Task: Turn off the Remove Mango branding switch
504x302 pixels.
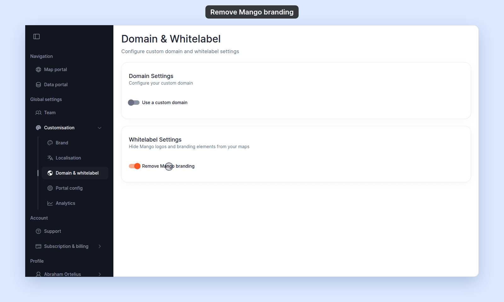Action: (135, 166)
